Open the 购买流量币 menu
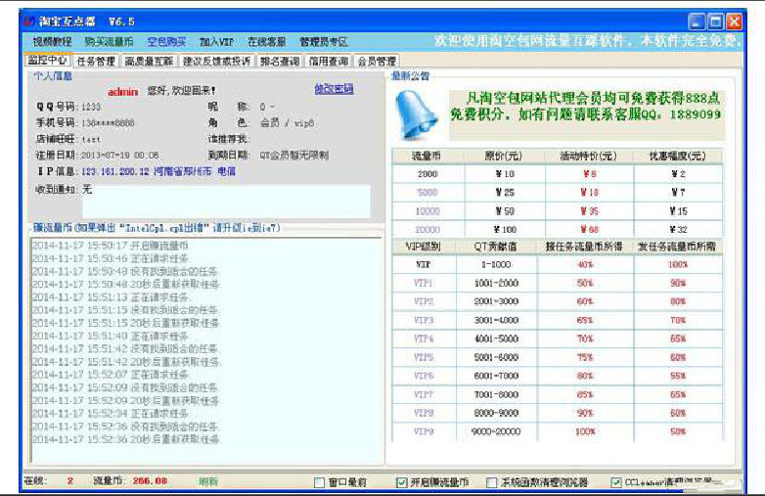 click(x=109, y=42)
